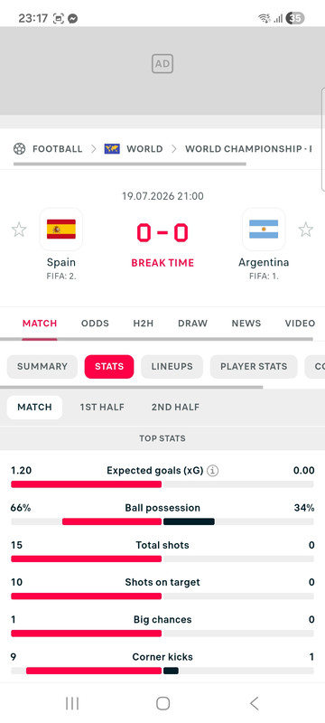Expand breadcrumb chevron after FOOTBALL

pos(94,149)
